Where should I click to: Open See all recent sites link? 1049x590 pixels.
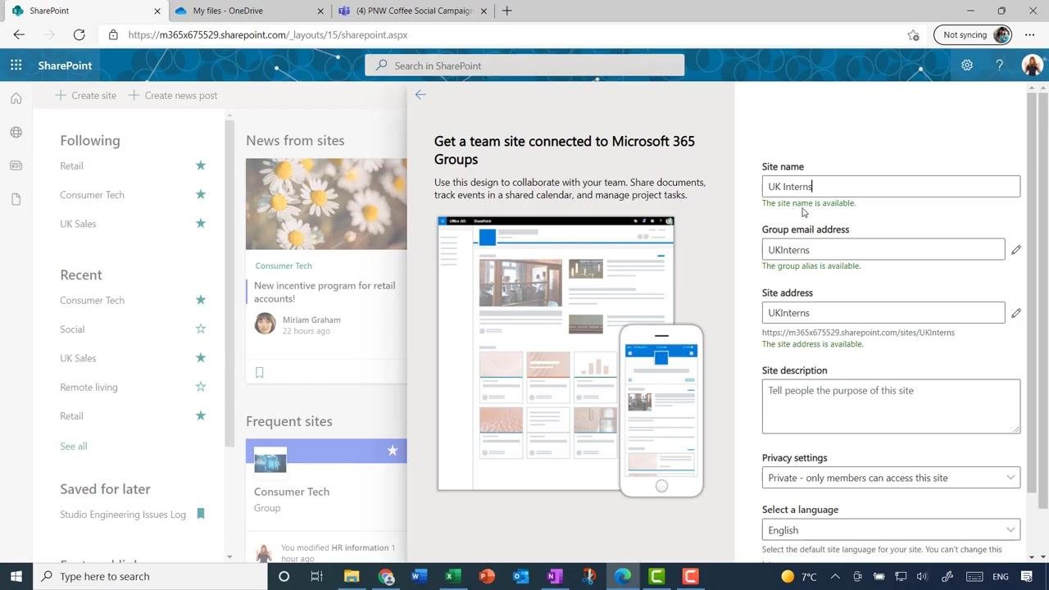coord(74,446)
